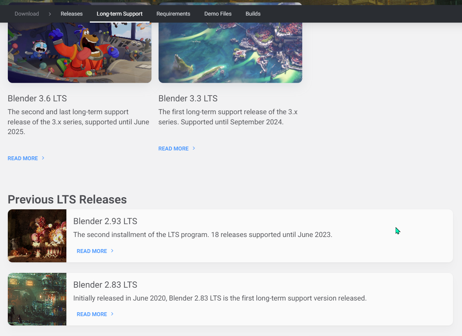Click the Blender 3.3 LTS splash image

tap(230, 53)
